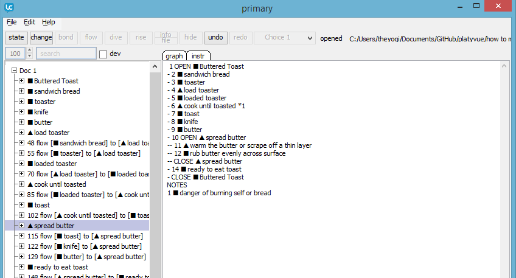This screenshot has width=516, height=278.
Task: Click the zoom stepper arrows beside 100
Action: [30, 54]
